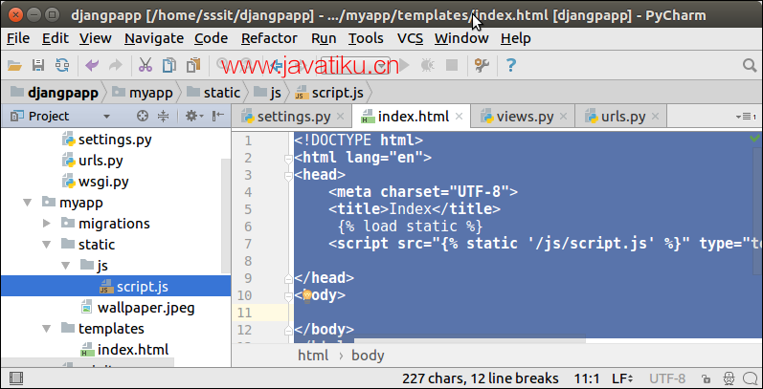
Task: Click the Synchronize toolbar icon
Action: coord(62,65)
